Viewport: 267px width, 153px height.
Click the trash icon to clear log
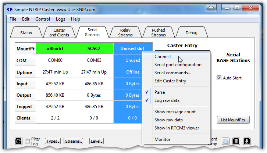click(236, 141)
